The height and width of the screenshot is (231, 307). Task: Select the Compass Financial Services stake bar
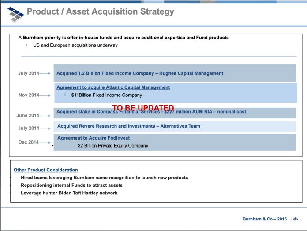click(175, 113)
